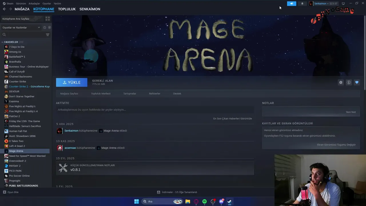Viewport: 366px width, 206px height.
Task: Open the announcements megaphone button
Action: [292, 4]
